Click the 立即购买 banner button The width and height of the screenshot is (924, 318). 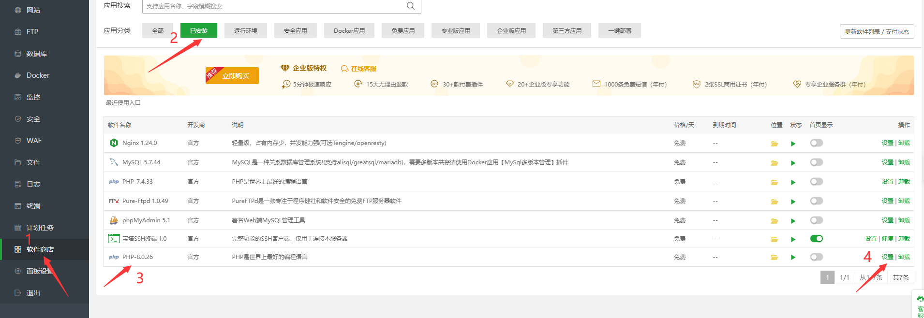click(232, 75)
